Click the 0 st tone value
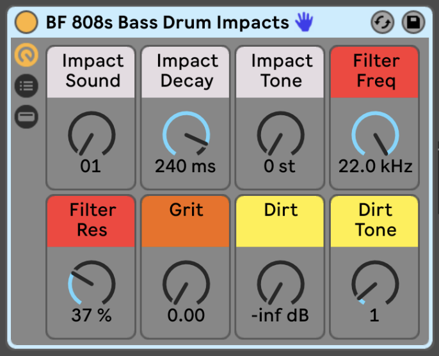The image size is (439, 356). click(280, 166)
